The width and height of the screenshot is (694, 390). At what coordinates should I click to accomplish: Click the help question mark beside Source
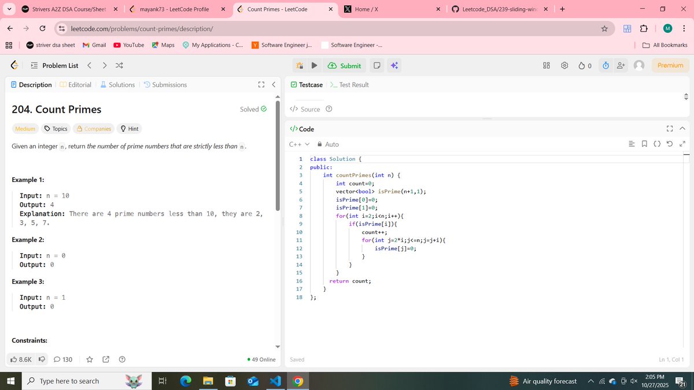tap(329, 109)
